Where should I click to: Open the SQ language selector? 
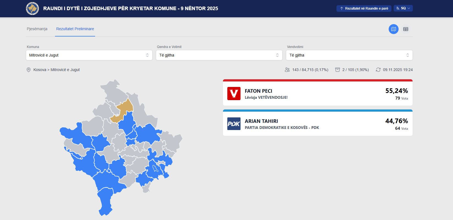403,9
